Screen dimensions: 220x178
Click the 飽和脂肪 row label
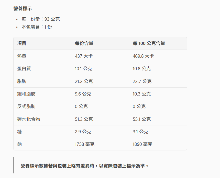(26, 94)
